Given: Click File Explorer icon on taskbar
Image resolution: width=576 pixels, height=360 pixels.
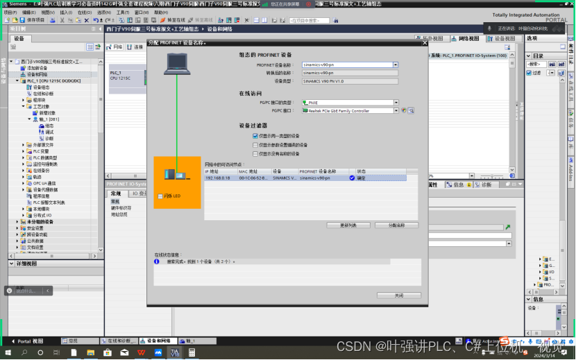Looking at the screenshot, I should pyautogui.click(x=91, y=352).
